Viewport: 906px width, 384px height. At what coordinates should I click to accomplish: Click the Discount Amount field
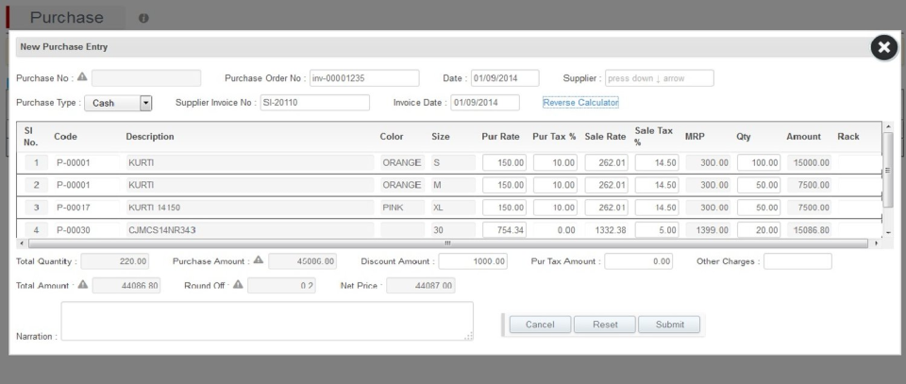473,261
